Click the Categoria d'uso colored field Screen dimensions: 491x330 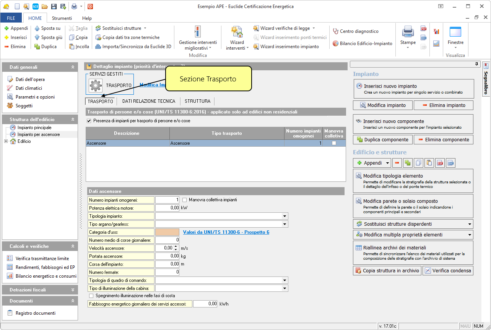coord(167,232)
